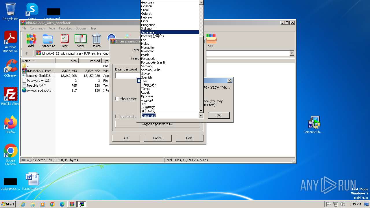This screenshot has height=208, width=370.
Task: Select Greek in the language list
Action: pyautogui.click(x=170, y=10)
